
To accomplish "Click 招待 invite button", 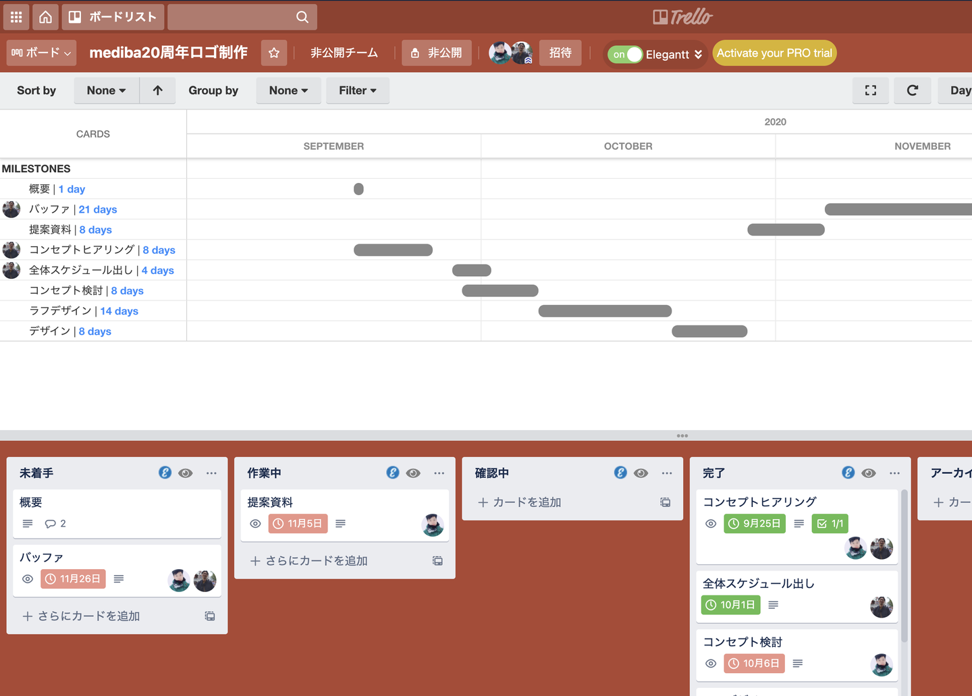I will pyautogui.click(x=560, y=53).
